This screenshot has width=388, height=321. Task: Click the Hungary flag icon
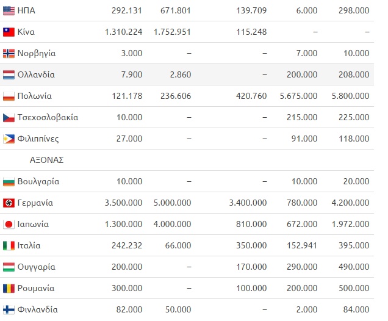pyautogui.click(x=9, y=267)
